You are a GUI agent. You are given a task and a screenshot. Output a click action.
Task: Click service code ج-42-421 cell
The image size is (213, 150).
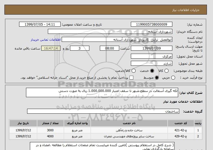181,130
